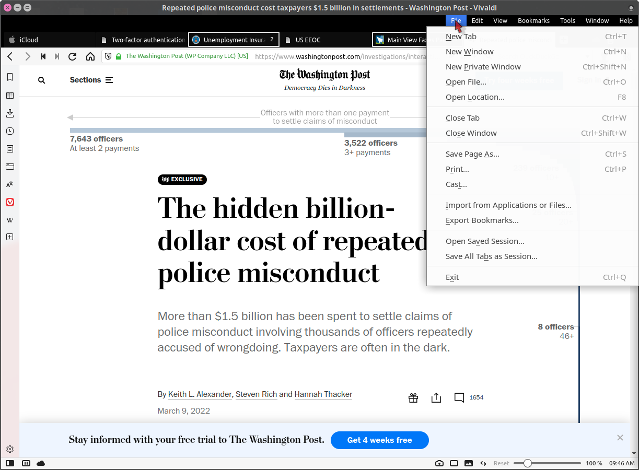Screen dimensions: 639x470
Task: Click Reset zoom in status bar
Action: click(x=502, y=463)
